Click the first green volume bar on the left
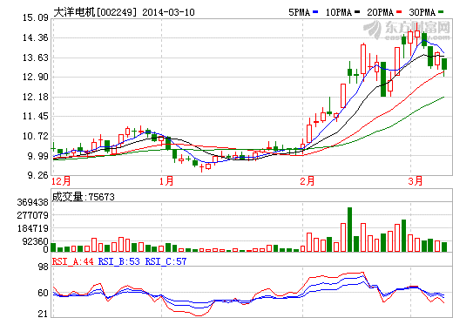This screenshot has width=453, height=318. (x=53, y=247)
